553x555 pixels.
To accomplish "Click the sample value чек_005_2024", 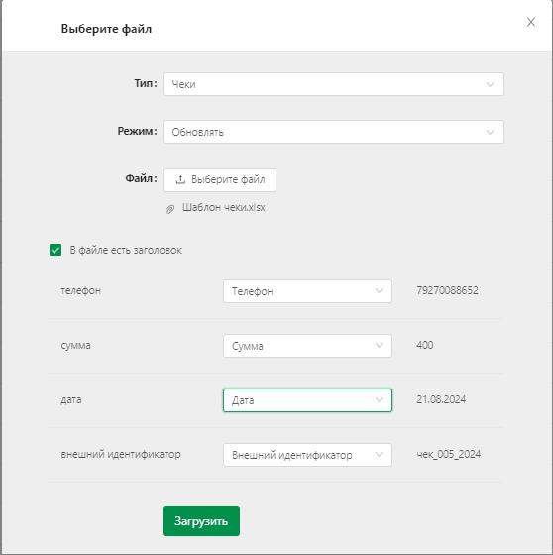I will point(449,454).
